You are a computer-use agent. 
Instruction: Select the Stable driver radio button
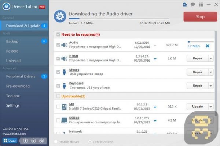tap(56, 142)
